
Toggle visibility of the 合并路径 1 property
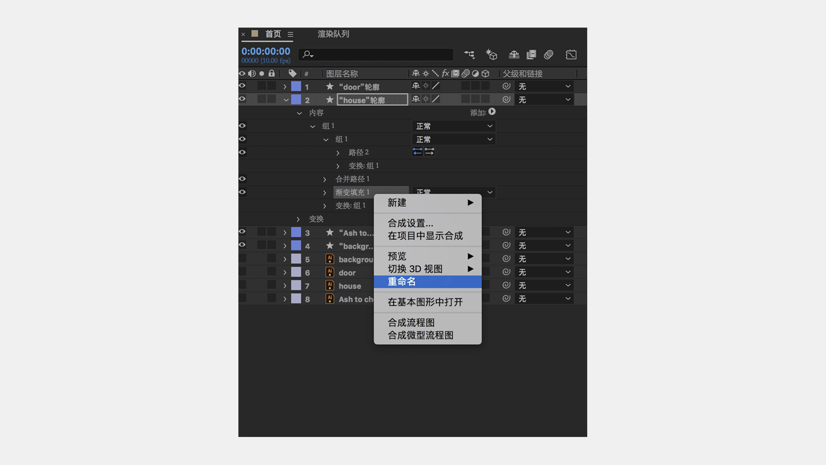click(242, 179)
